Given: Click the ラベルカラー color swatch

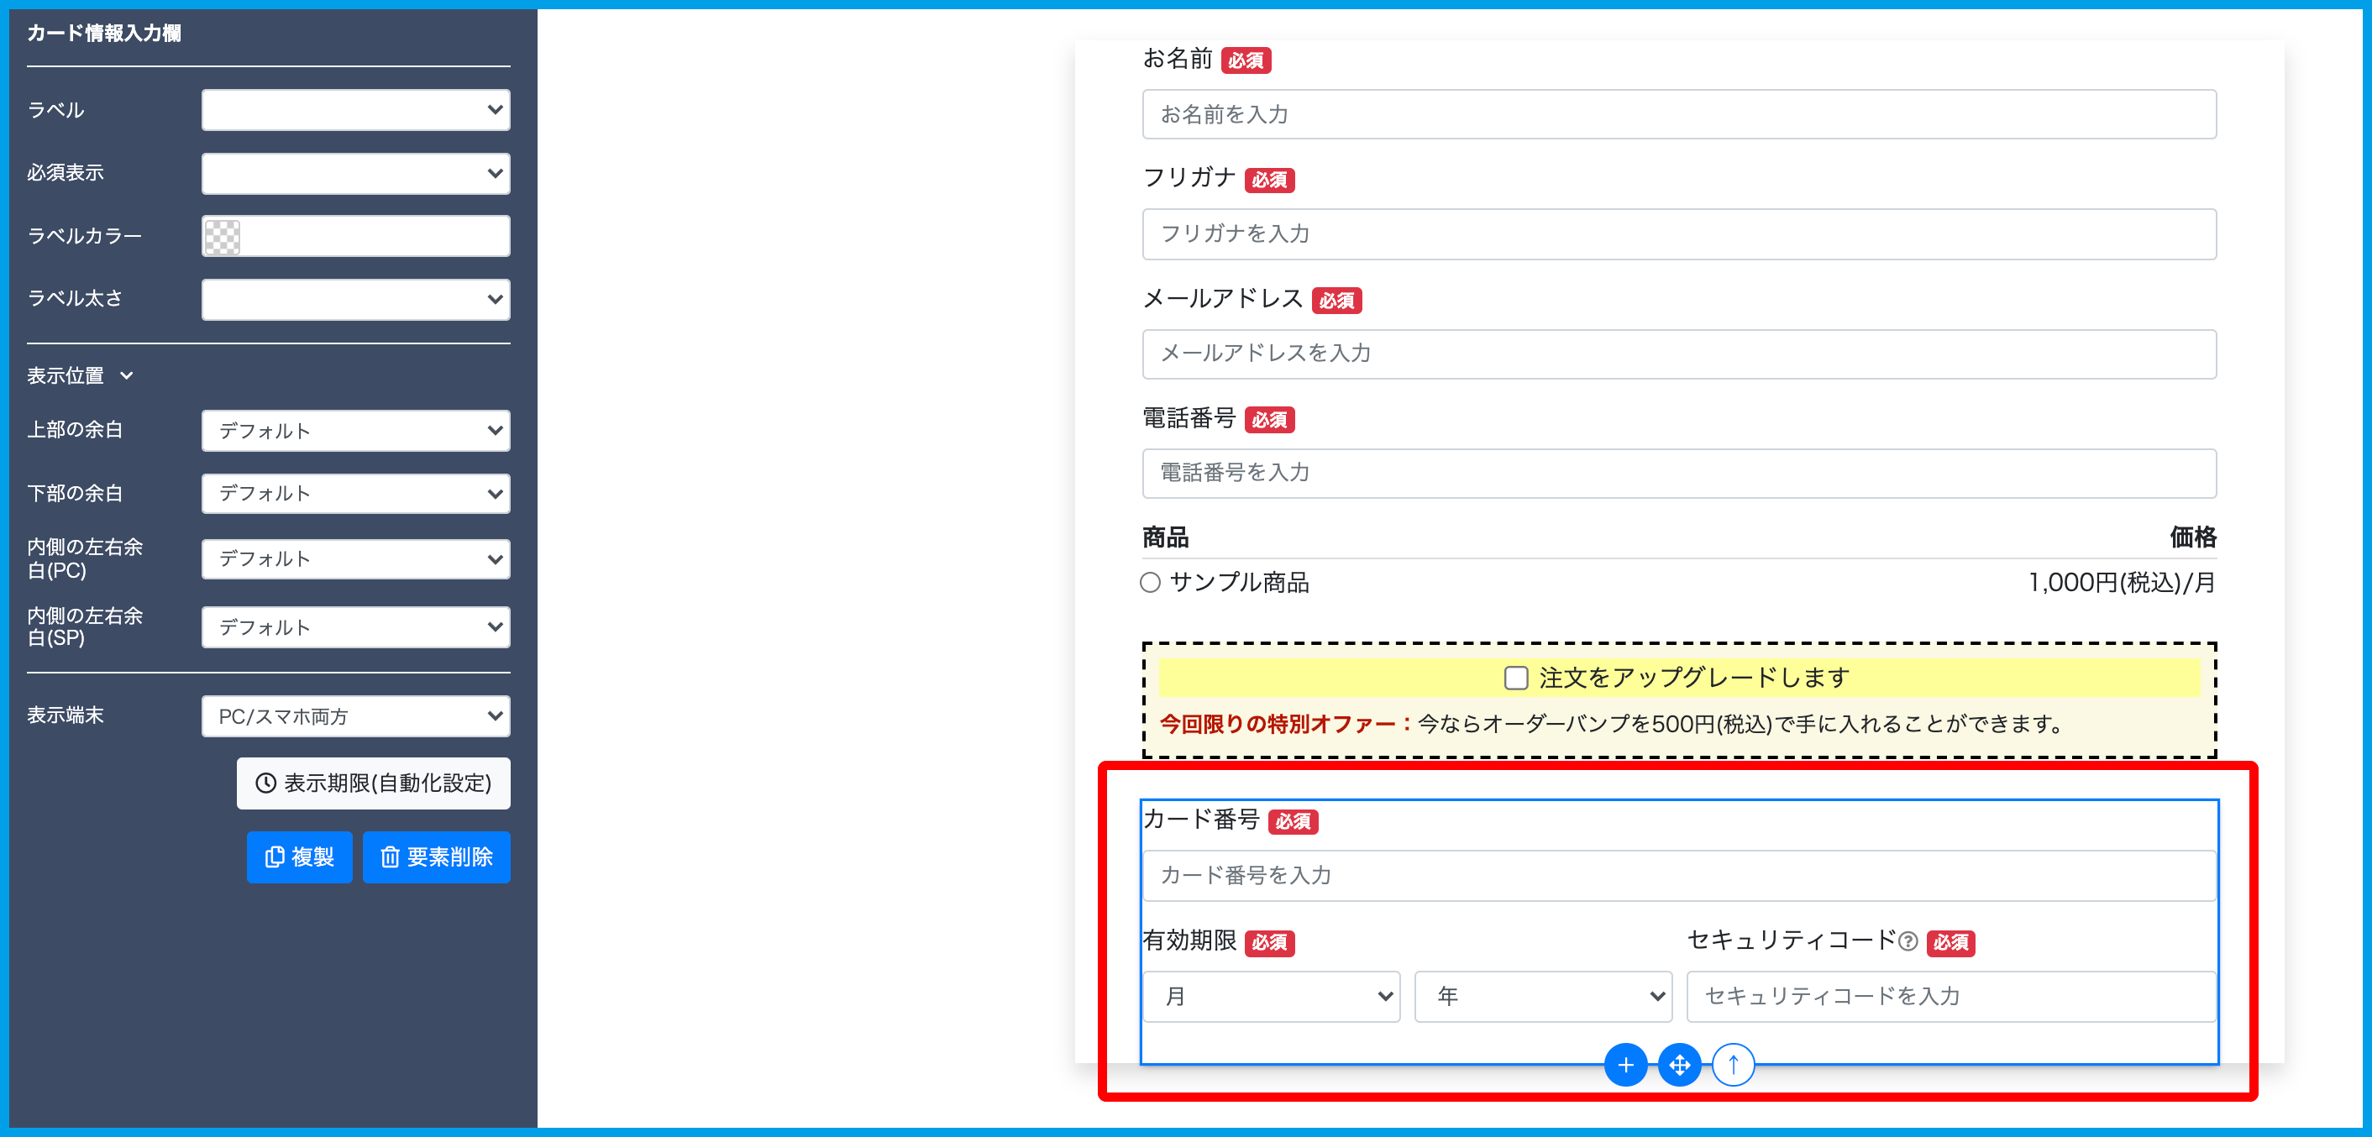Looking at the screenshot, I should coord(222,237).
